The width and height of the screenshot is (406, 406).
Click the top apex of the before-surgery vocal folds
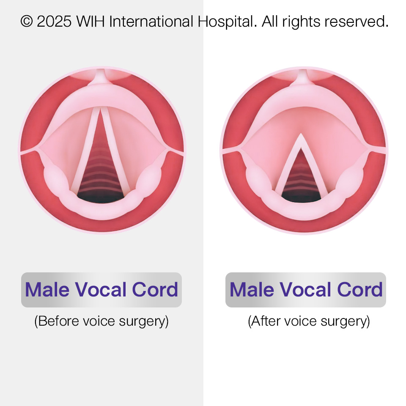click(x=100, y=110)
